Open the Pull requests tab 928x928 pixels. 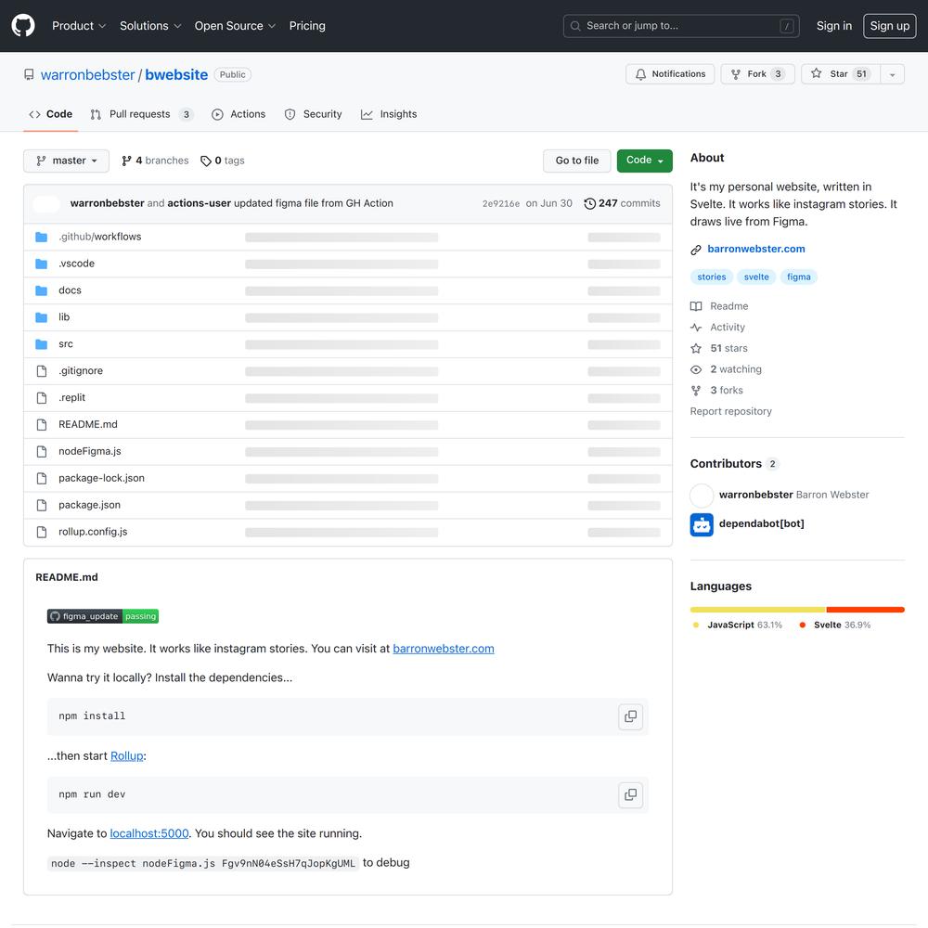pos(141,114)
